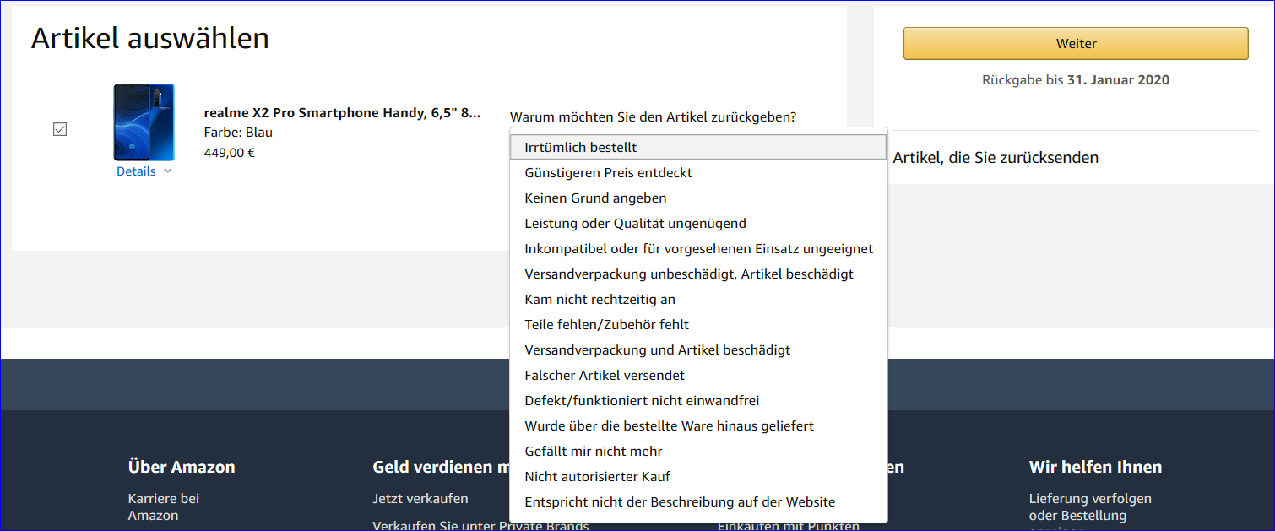Open realme X2 Pro Smartphone product title
The width and height of the screenshot is (1275, 531).
coord(342,112)
